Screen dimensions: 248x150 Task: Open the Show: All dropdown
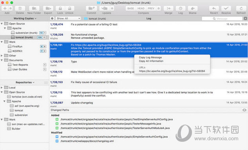(68, 18)
